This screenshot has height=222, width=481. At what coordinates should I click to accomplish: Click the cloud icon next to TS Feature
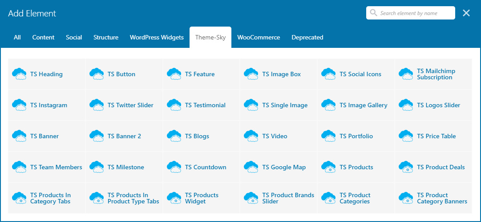(x=174, y=74)
